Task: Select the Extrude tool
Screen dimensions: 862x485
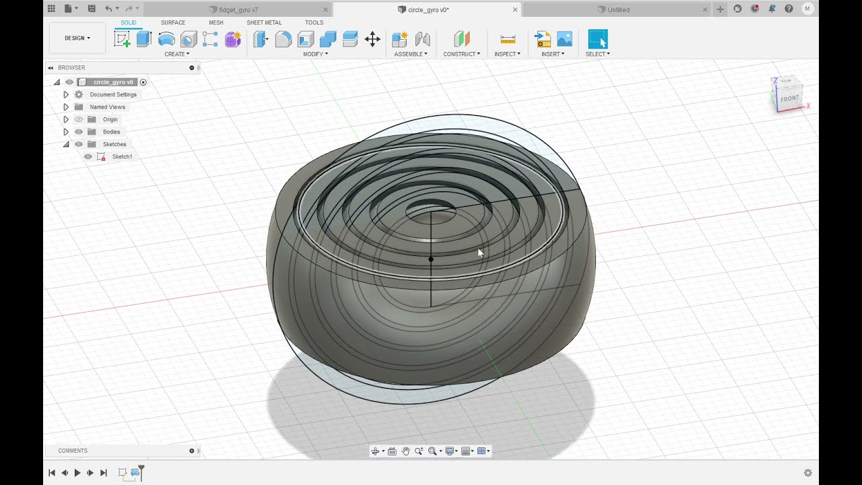Action: click(144, 39)
